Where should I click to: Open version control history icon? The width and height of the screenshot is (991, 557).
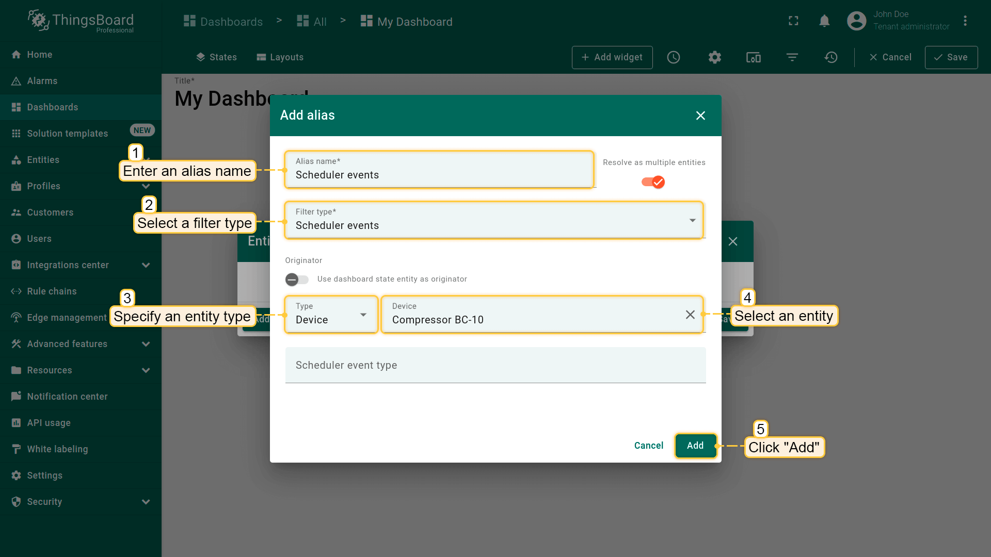(830, 57)
